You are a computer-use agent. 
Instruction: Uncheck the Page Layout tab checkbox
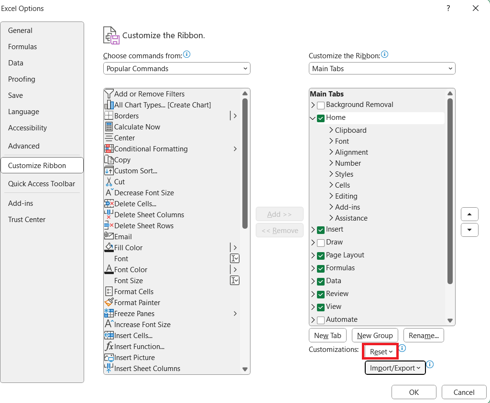click(x=321, y=255)
